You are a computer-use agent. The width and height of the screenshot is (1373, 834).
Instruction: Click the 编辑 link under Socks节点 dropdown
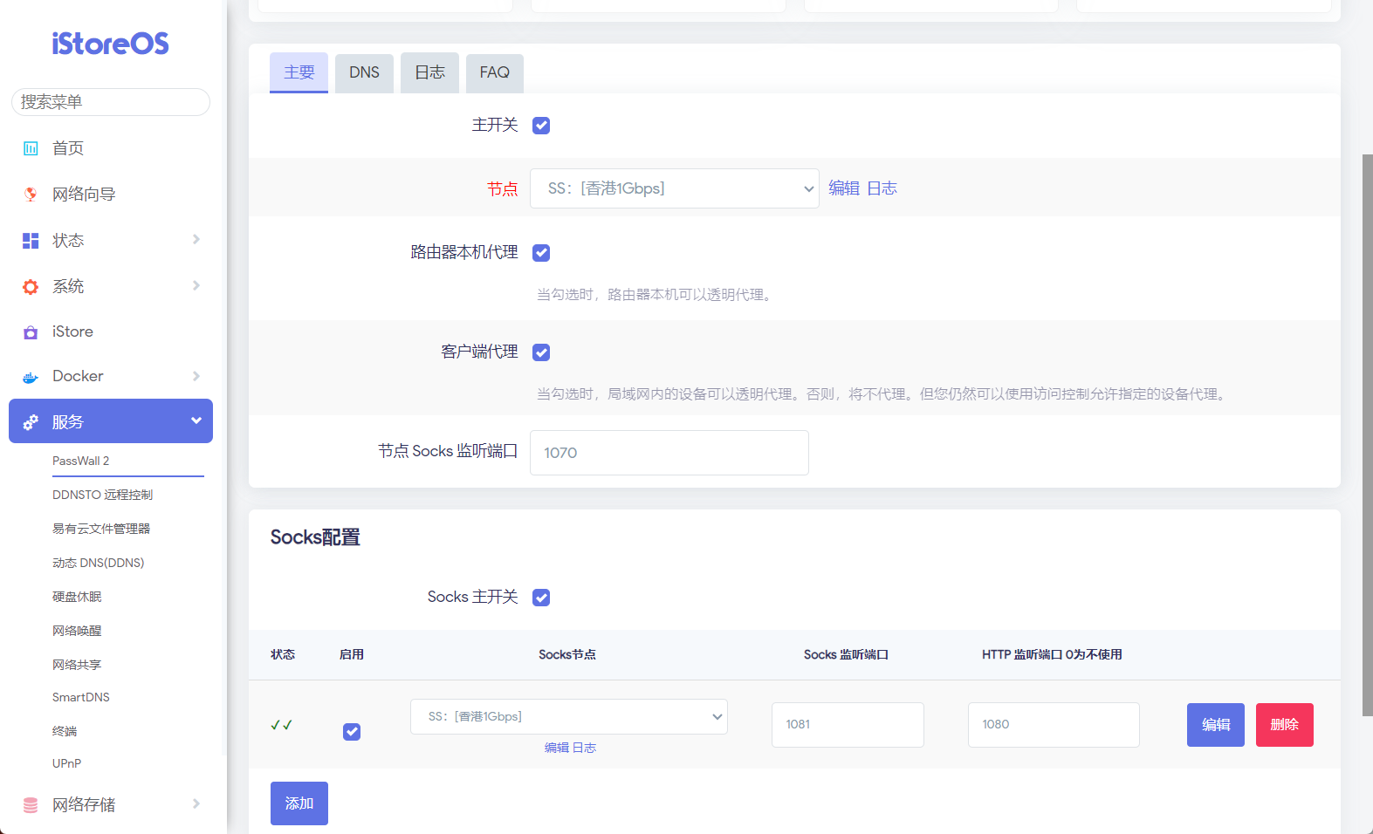[557, 748]
